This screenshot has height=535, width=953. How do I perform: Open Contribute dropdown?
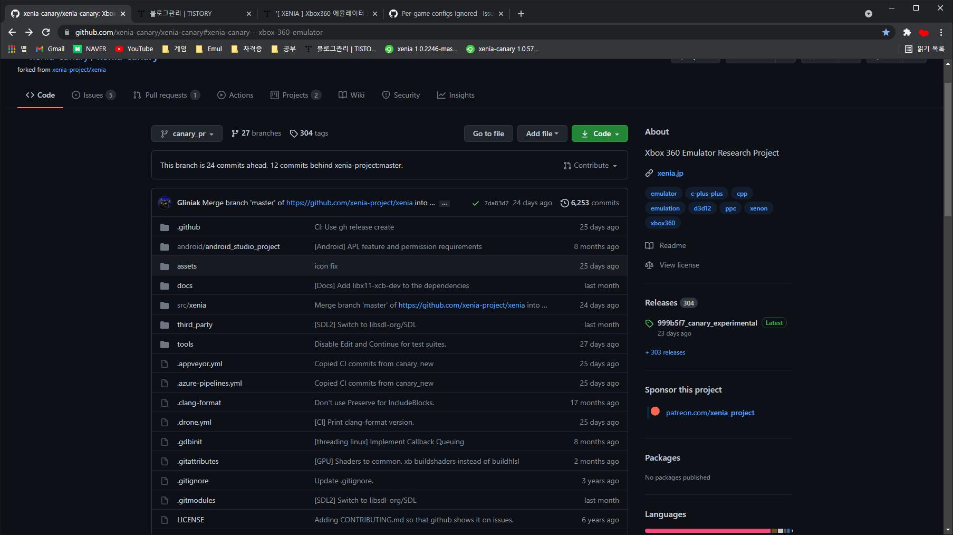pyautogui.click(x=590, y=165)
